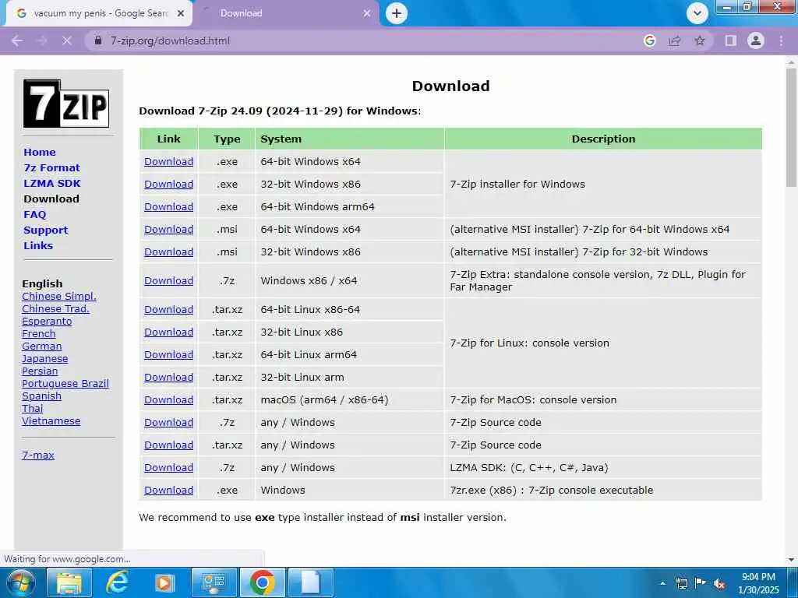Download .exe for 32-bit Windows x86
This screenshot has width=798, height=598.
[x=168, y=184]
